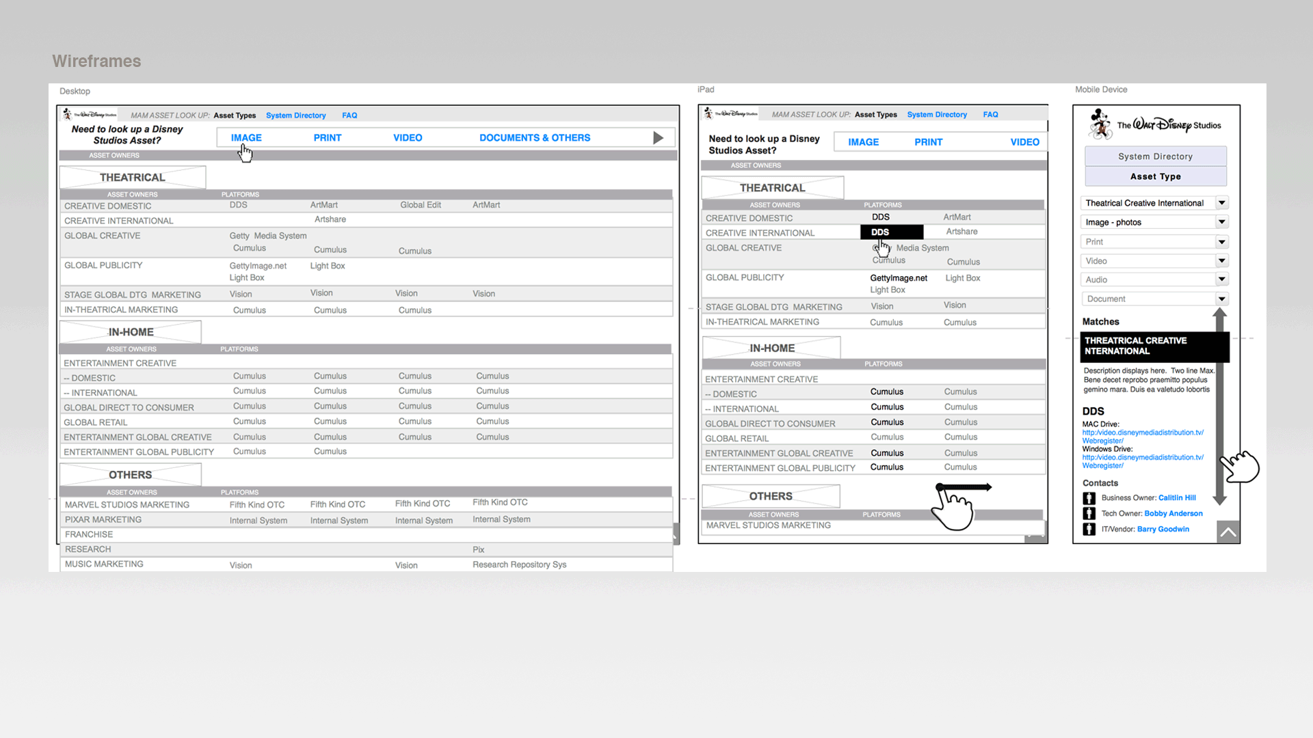Click STAGE GLOBAL DTG MARKETING in Desktop
This screenshot has height=738, width=1313.
point(133,295)
